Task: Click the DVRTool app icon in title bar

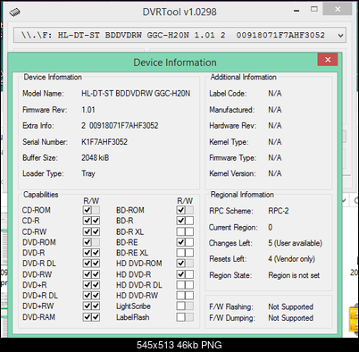Action: [x=14, y=13]
